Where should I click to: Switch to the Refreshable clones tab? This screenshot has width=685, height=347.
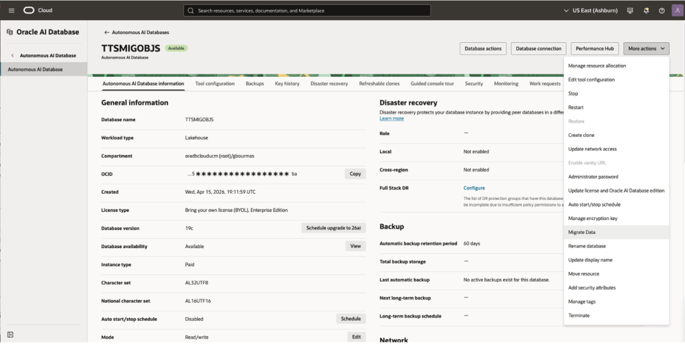coord(379,84)
